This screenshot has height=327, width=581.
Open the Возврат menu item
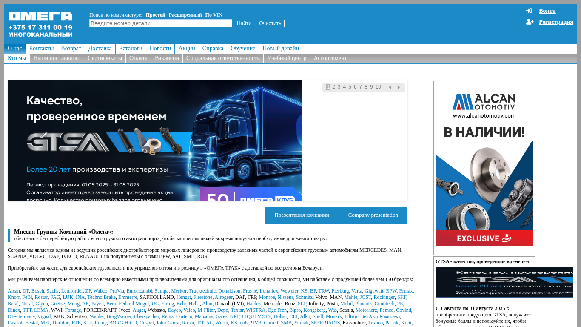tap(71, 49)
